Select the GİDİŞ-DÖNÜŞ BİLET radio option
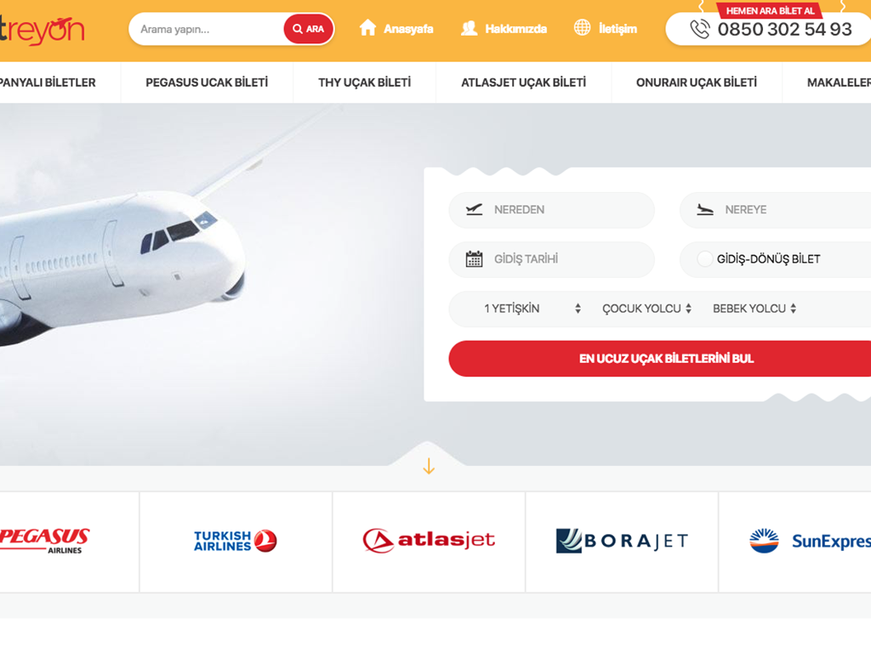 [705, 258]
